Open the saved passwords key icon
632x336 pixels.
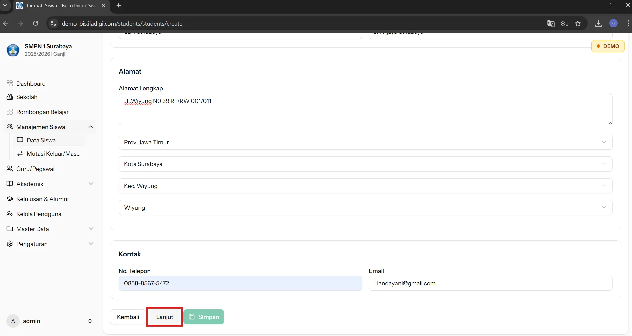[x=564, y=23]
